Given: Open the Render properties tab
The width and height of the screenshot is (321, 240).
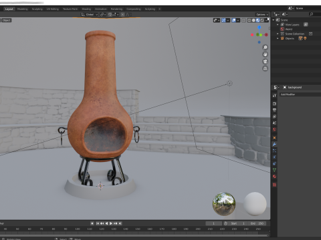Looking at the screenshot, I should pos(274,104).
